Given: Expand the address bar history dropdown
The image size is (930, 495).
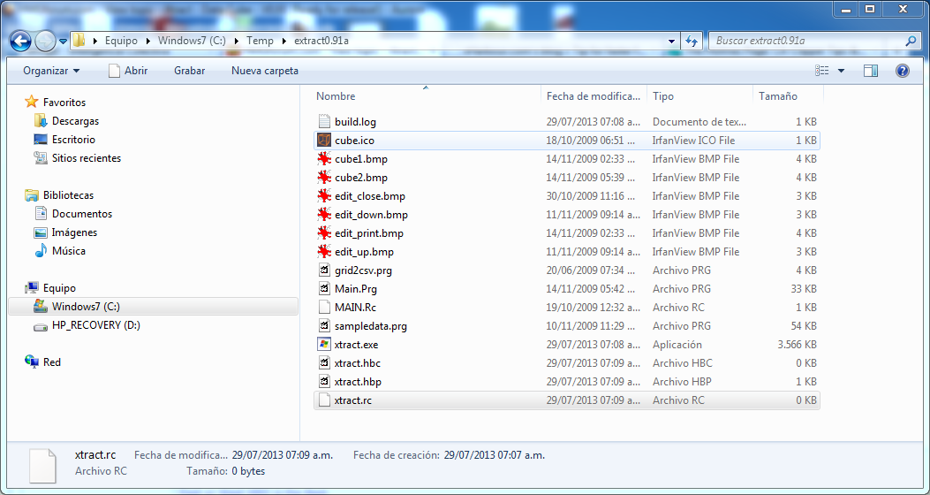Looking at the screenshot, I should click(671, 41).
